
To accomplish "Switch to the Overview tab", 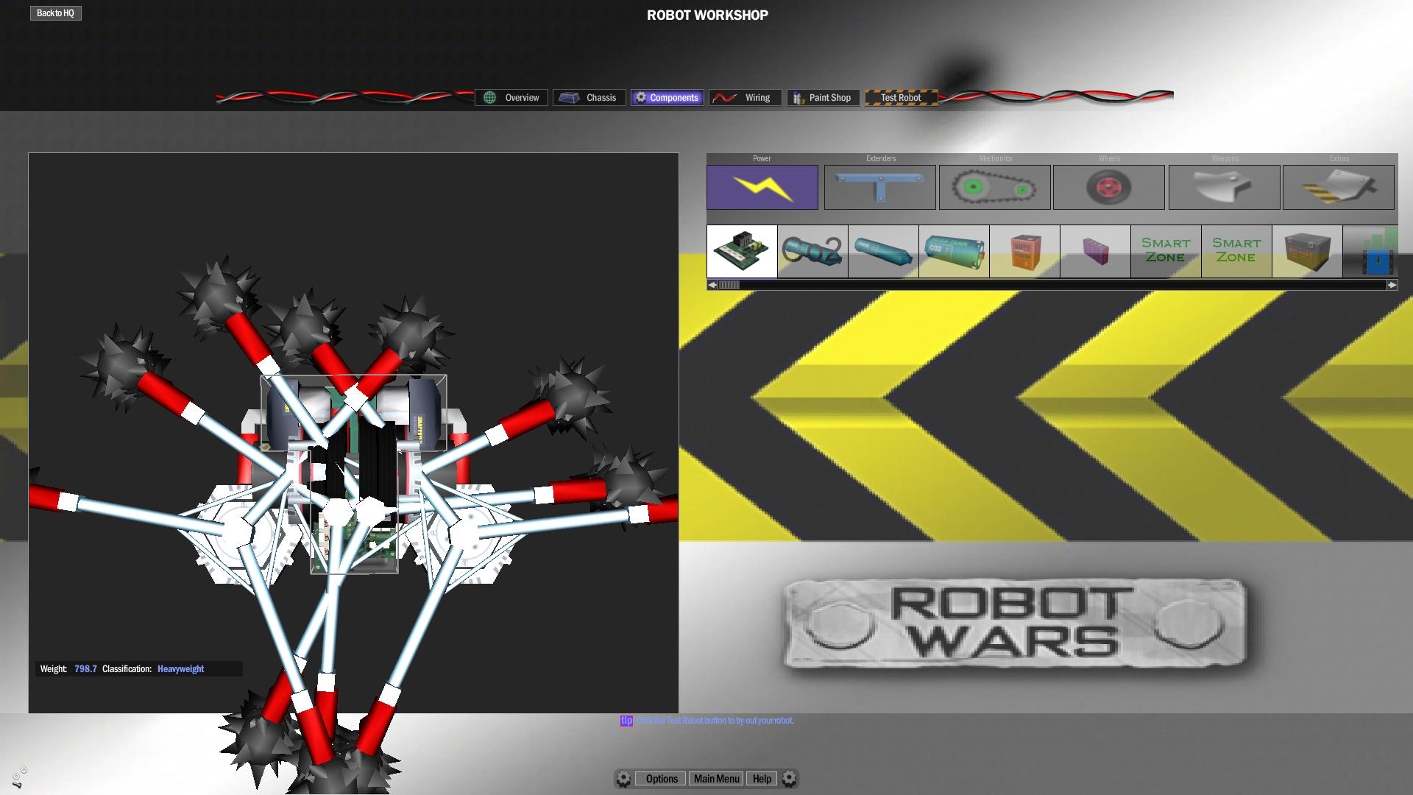I will [x=511, y=98].
